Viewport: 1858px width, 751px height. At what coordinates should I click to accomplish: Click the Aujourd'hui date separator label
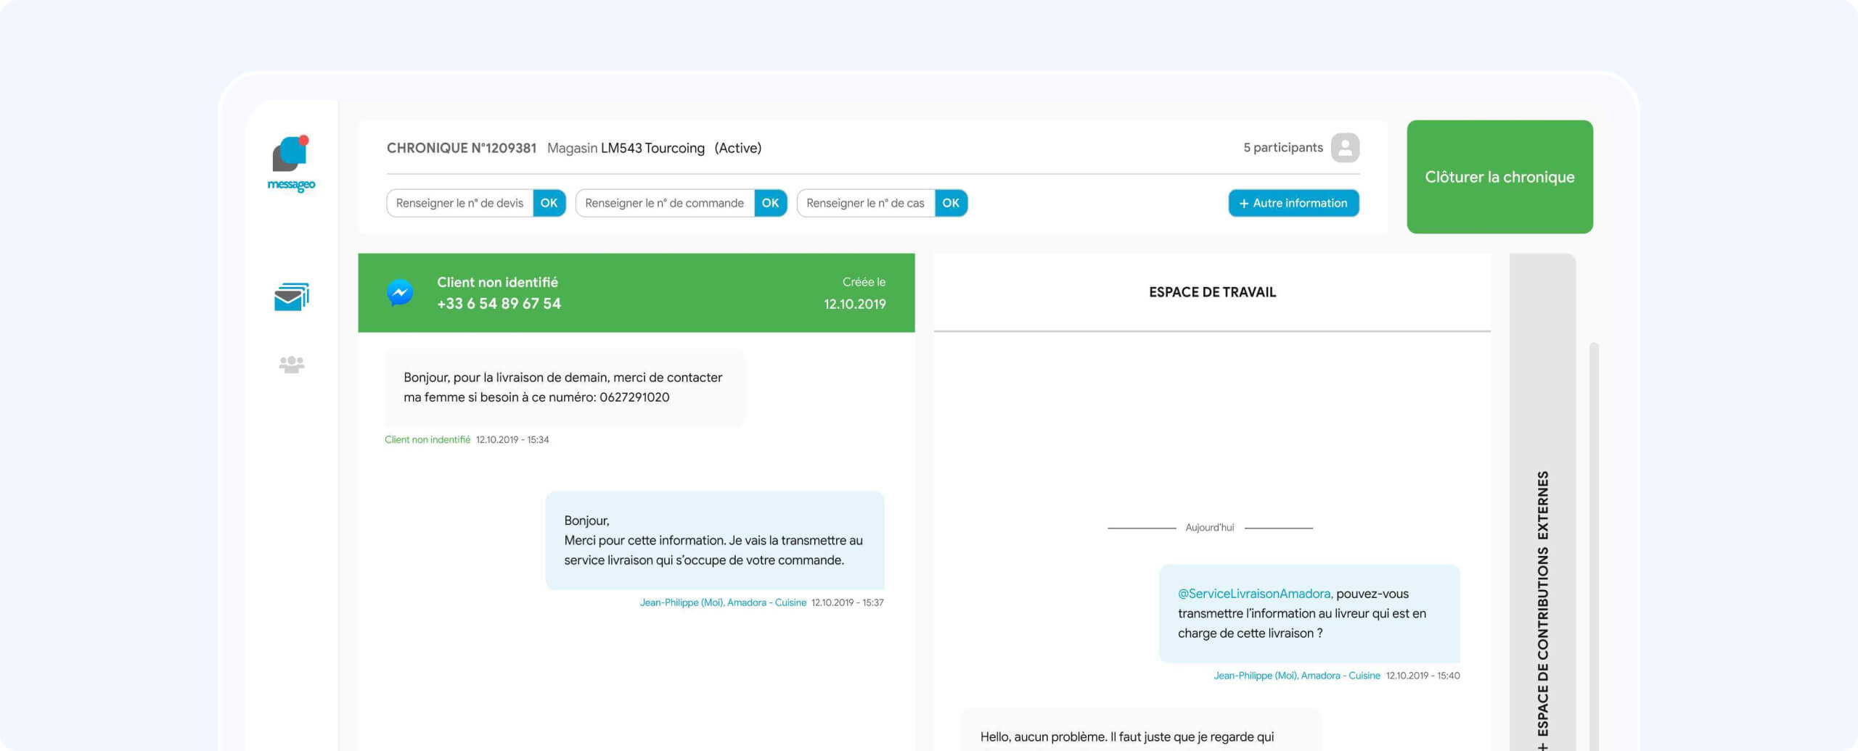[x=1210, y=528]
